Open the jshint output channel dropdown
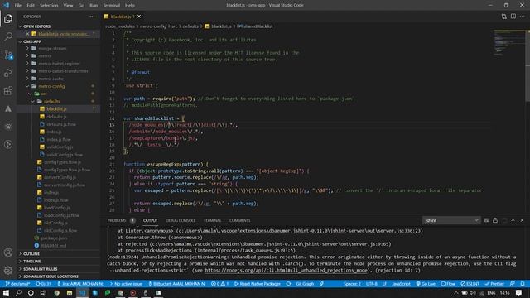This screenshot has height=298, width=530. tap(451, 220)
